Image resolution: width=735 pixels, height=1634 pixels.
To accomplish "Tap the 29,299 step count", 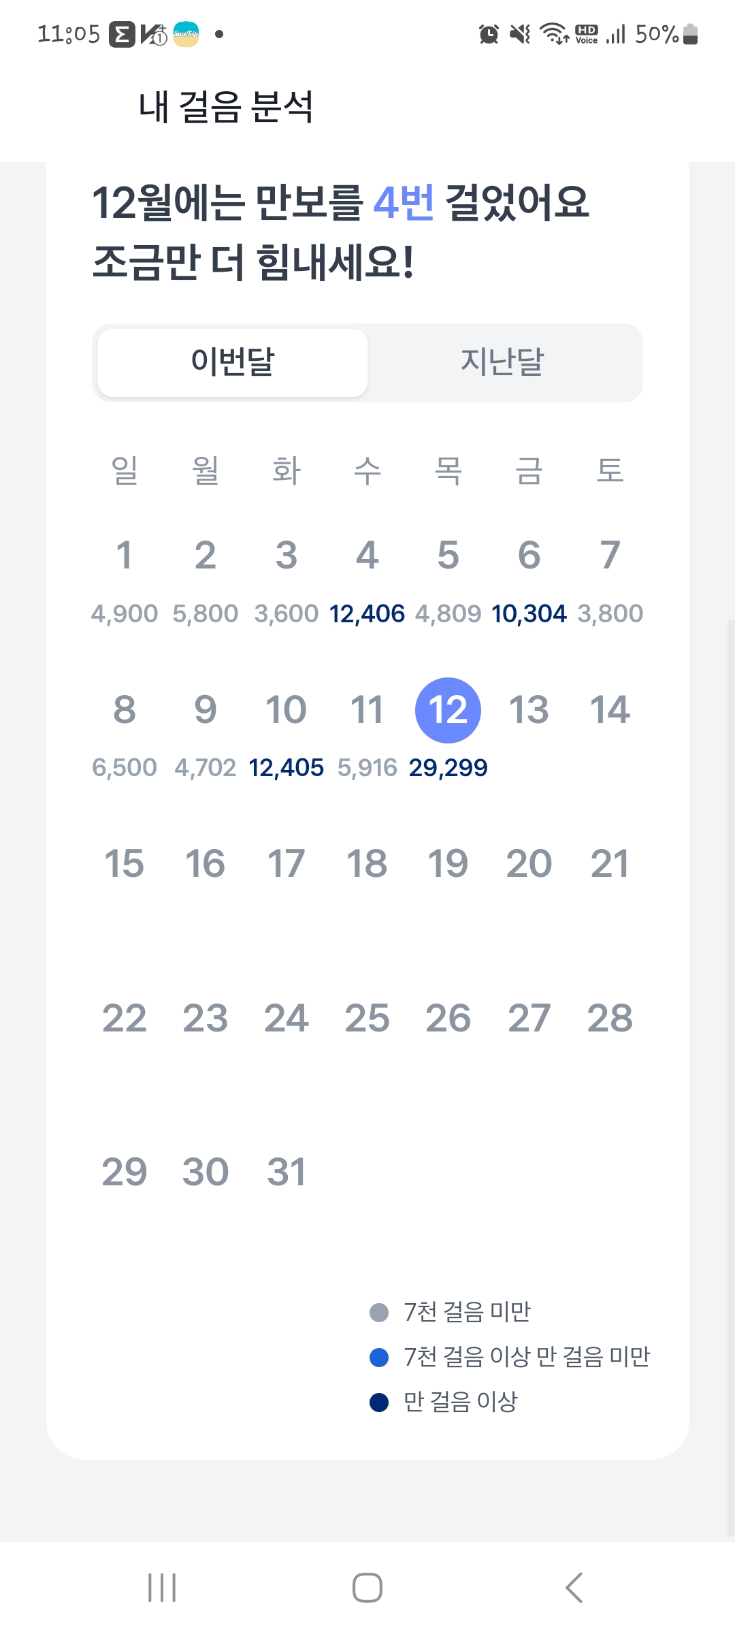I will [448, 768].
